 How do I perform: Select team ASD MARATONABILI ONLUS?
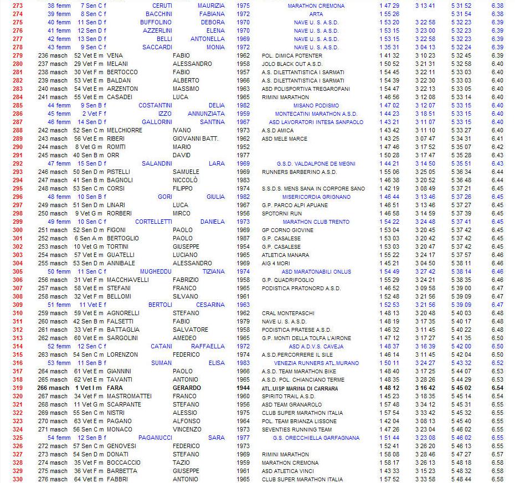point(316,272)
